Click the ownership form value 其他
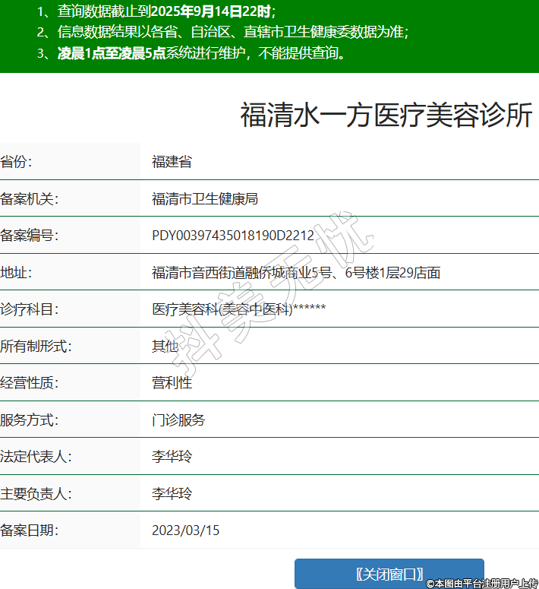The image size is (539, 589). click(165, 347)
